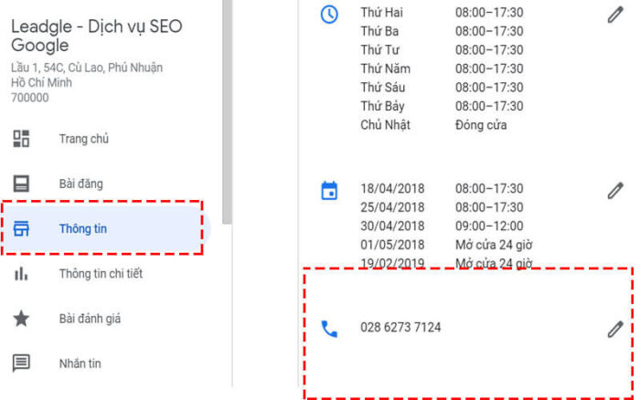Viewport: 640px width, 400px height.
Task: Click the Thứ Bảy hours row
Action: click(442, 106)
